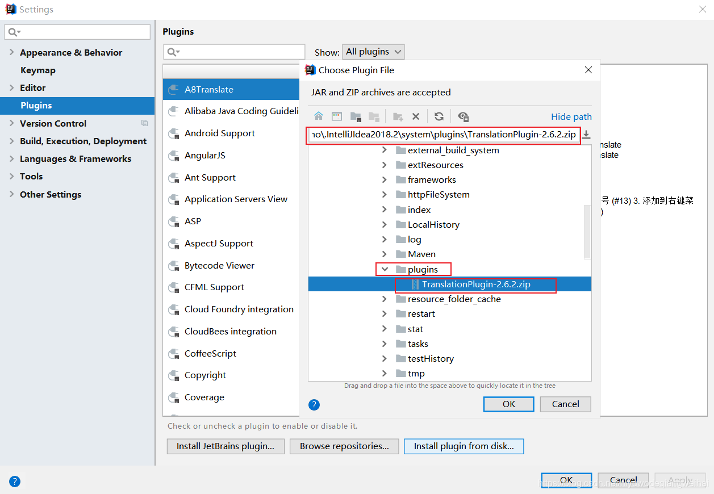Open the Show All plugins dropdown
The height and width of the screenshot is (494, 714).
click(x=373, y=52)
